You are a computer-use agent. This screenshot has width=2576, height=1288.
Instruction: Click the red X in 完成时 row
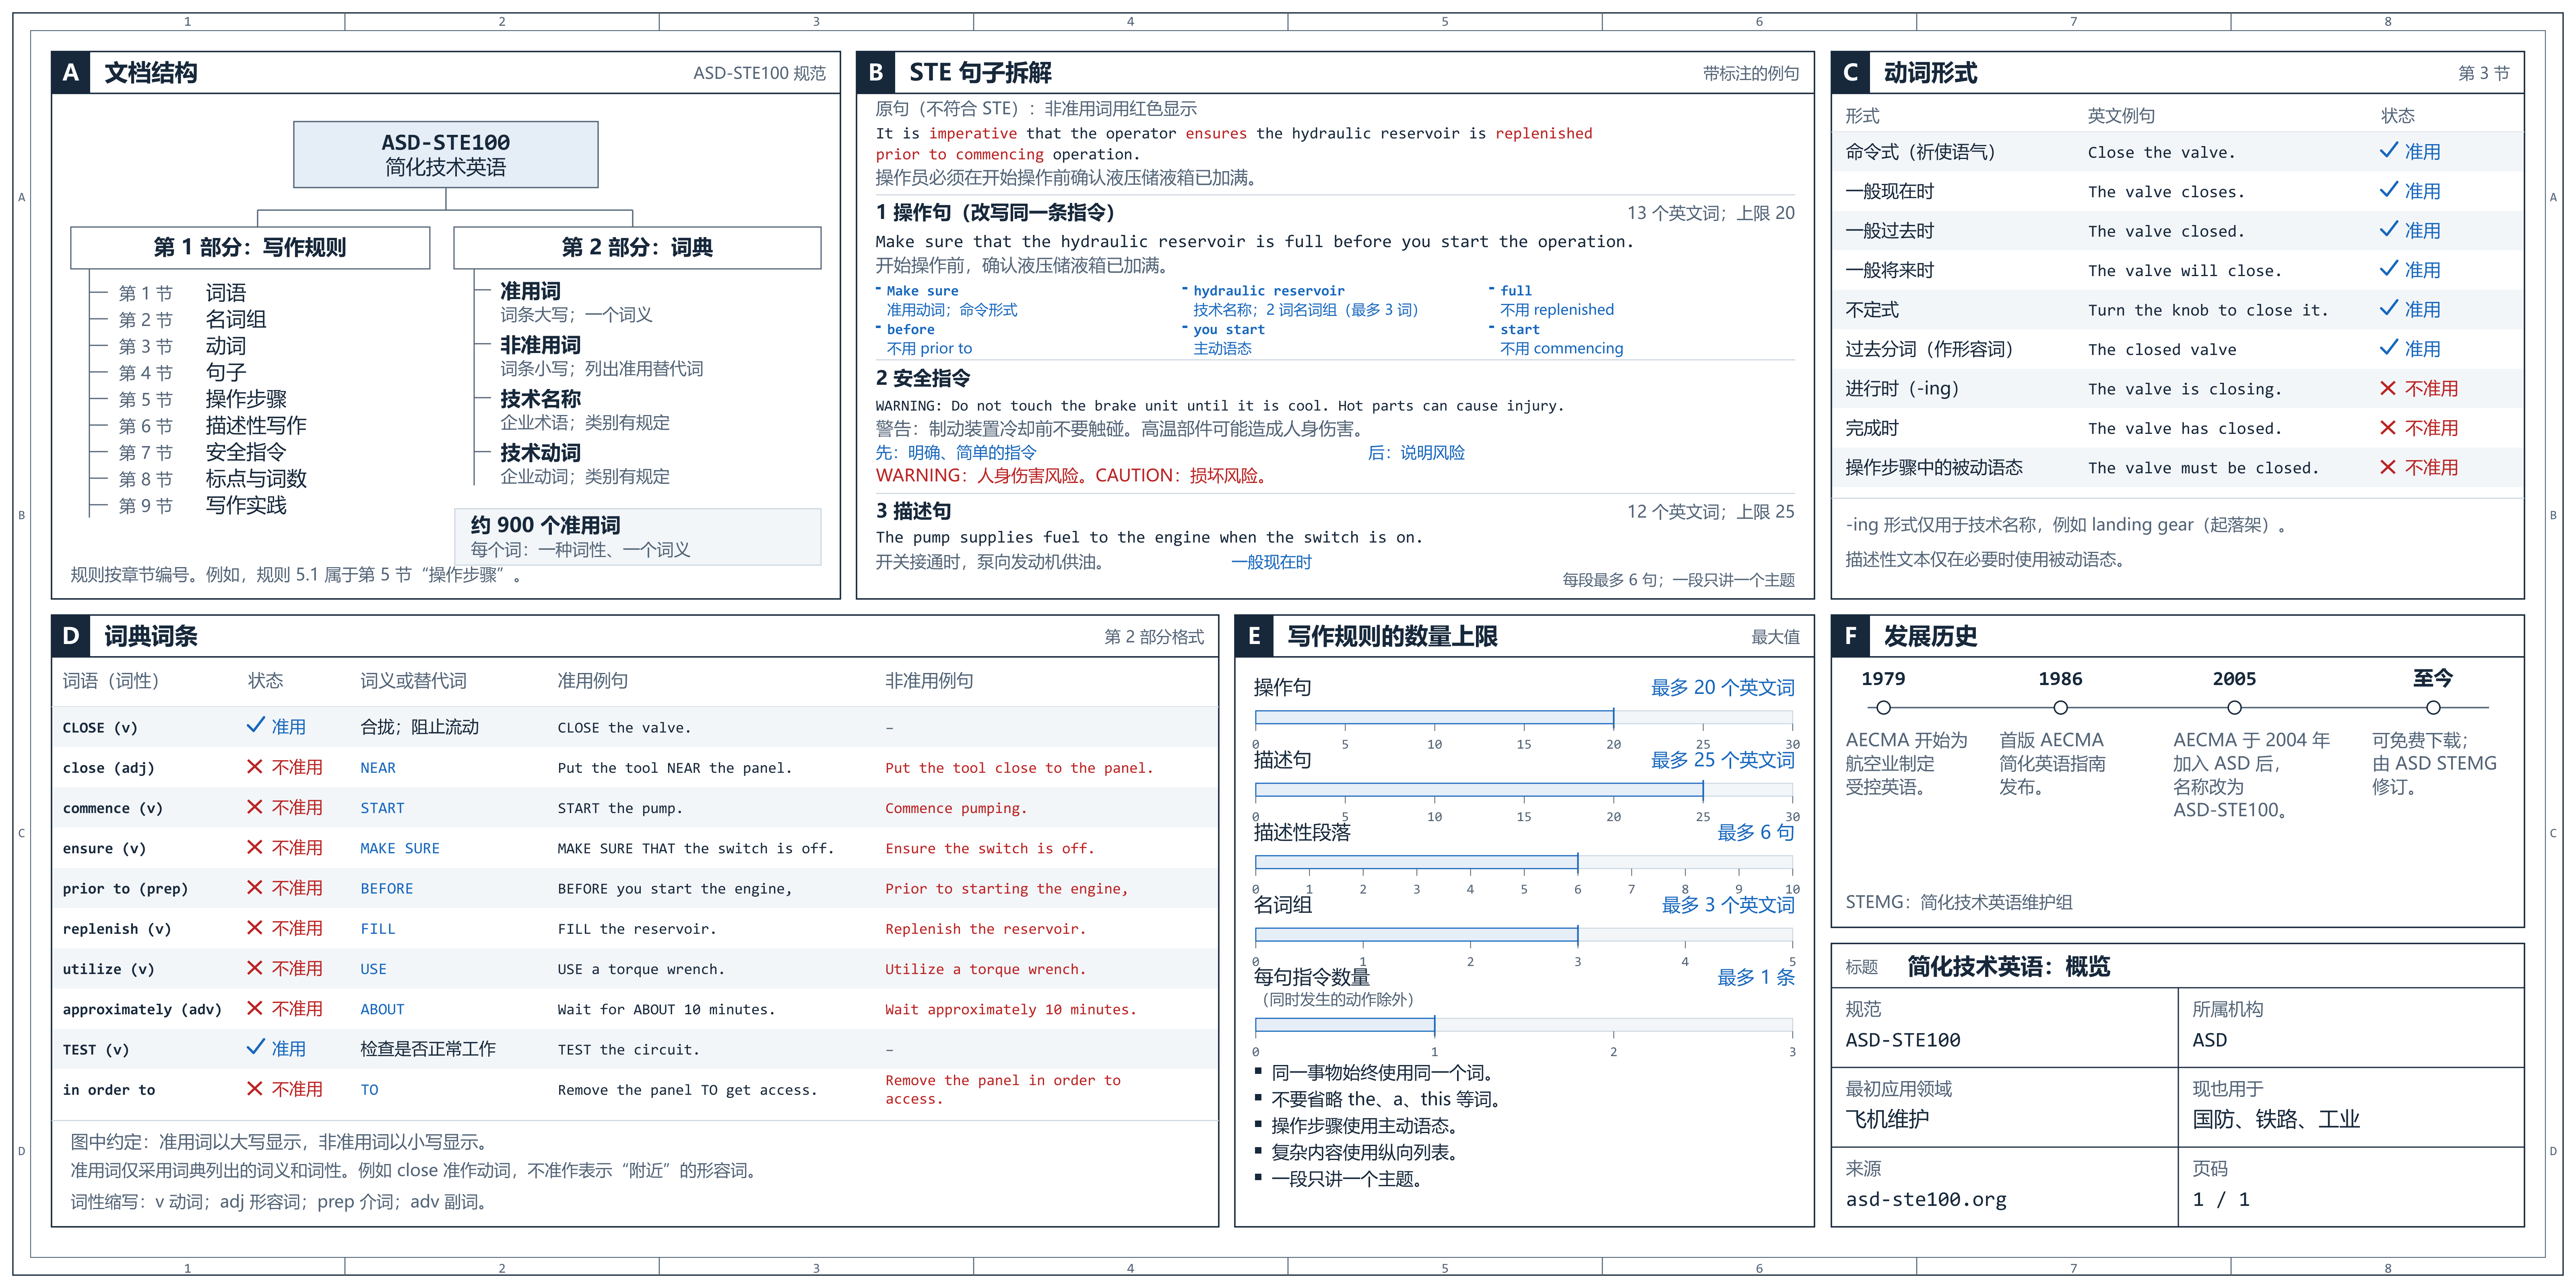[x=2388, y=428]
